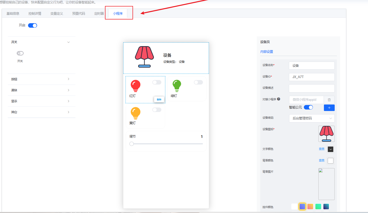Choose the orange 控件颜色 swatch
Viewport: 368px width, 213px height.
310,207
